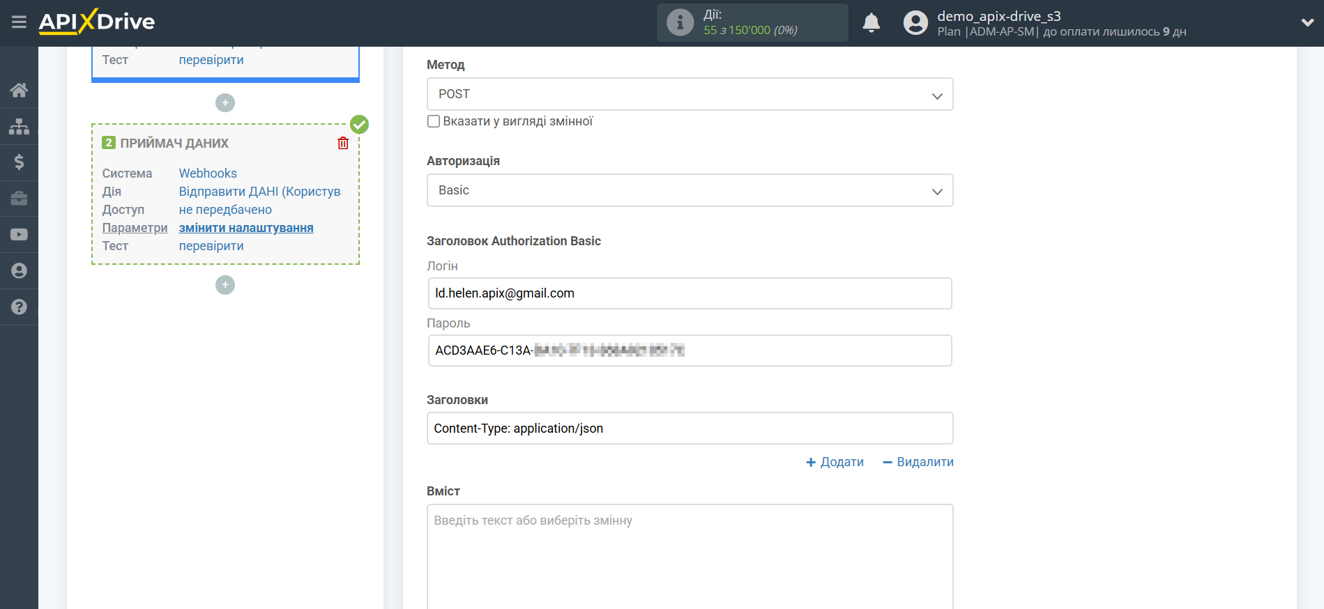The width and height of the screenshot is (1324, 609).
Task: Open the help question mark icon
Action: pyautogui.click(x=19, y=307)
